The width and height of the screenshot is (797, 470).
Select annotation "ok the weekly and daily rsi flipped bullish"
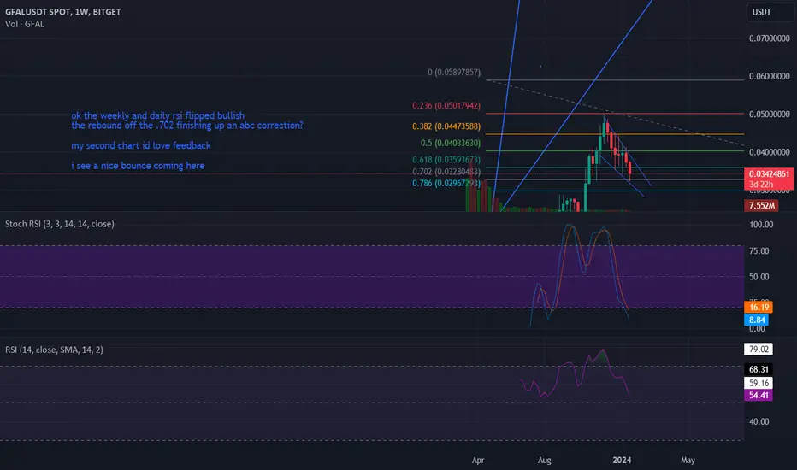[157, 115]
